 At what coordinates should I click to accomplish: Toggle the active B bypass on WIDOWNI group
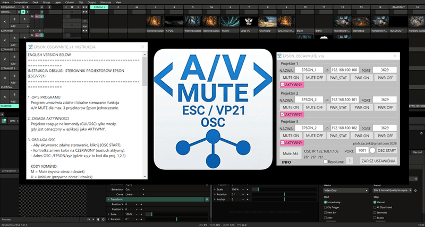tap(23, 12)
